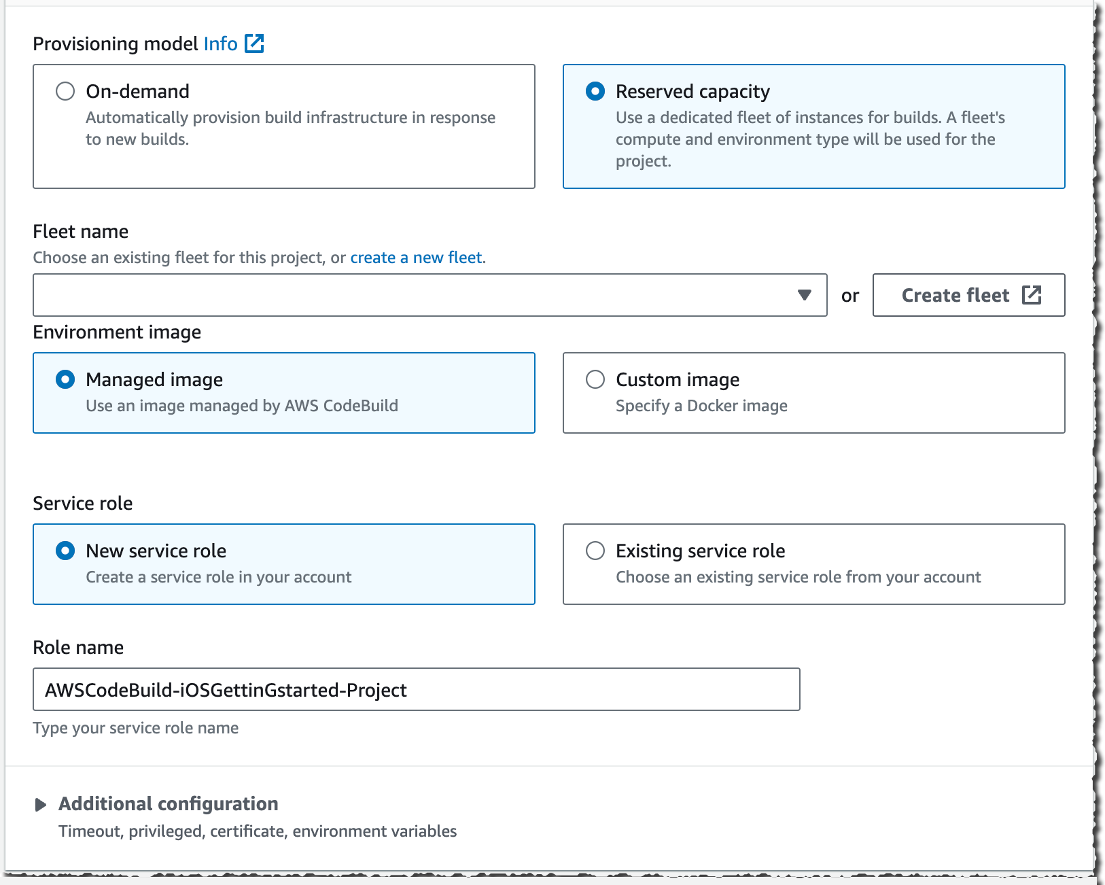Click the Info link beside Provisioning model
Screen dimensions: 1105x885
220,44
